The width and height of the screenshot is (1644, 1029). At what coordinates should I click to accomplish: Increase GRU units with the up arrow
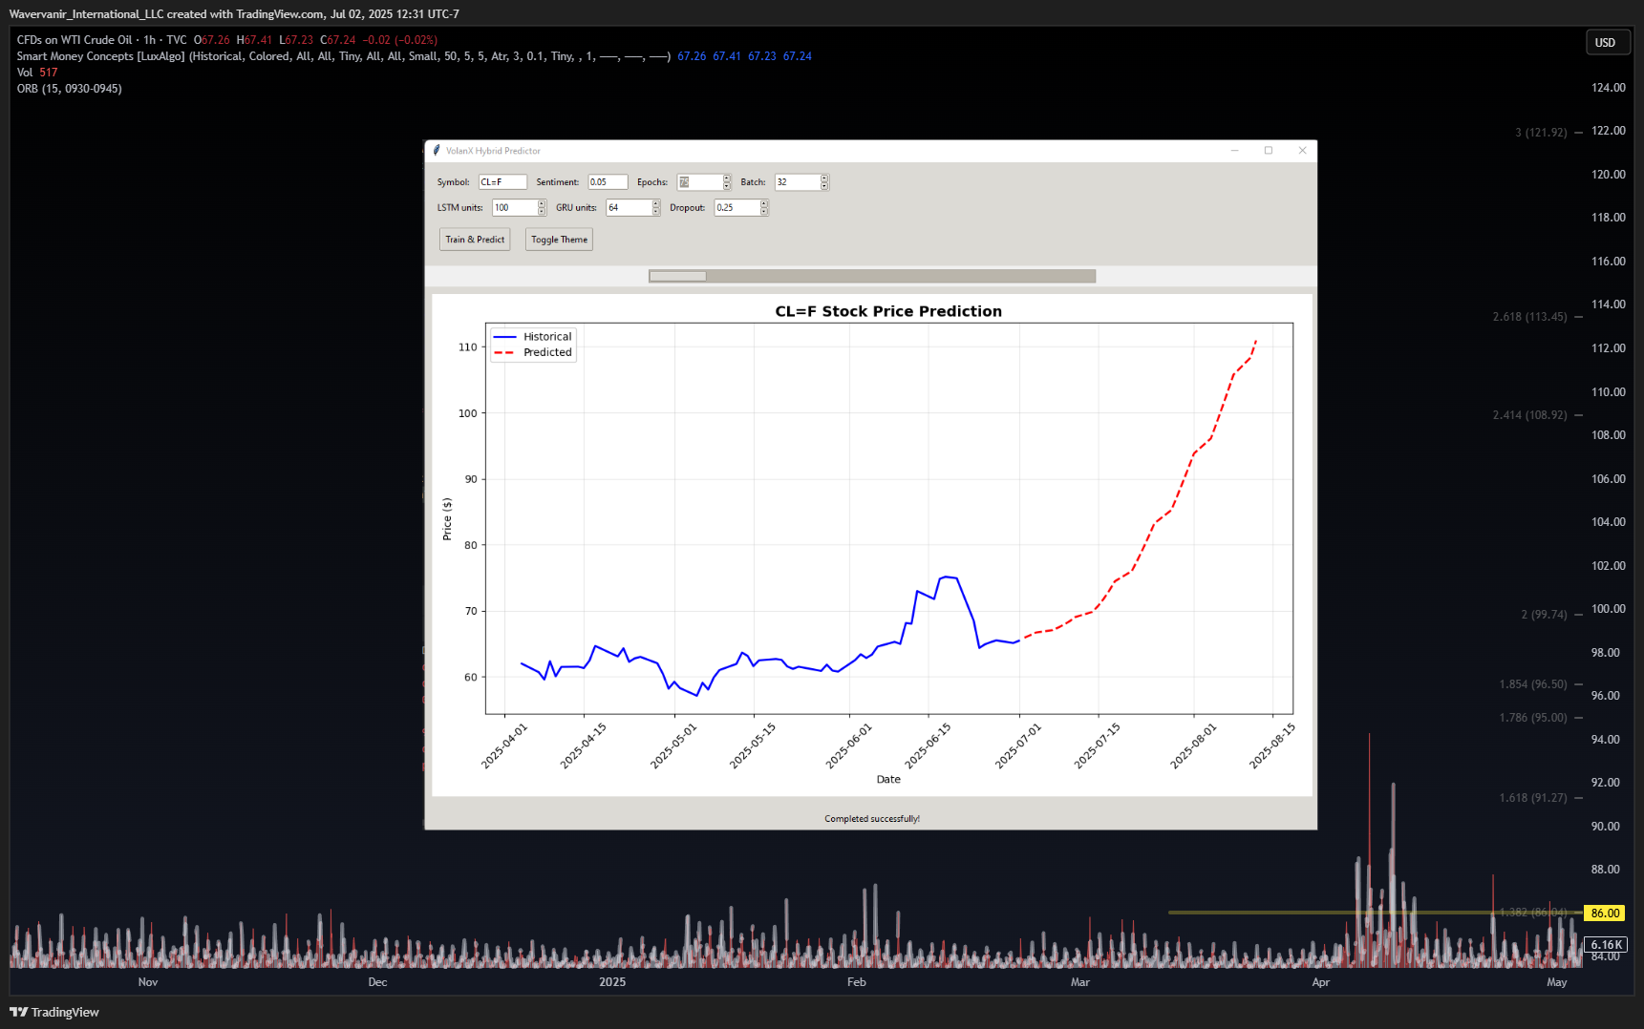[656, 204]
